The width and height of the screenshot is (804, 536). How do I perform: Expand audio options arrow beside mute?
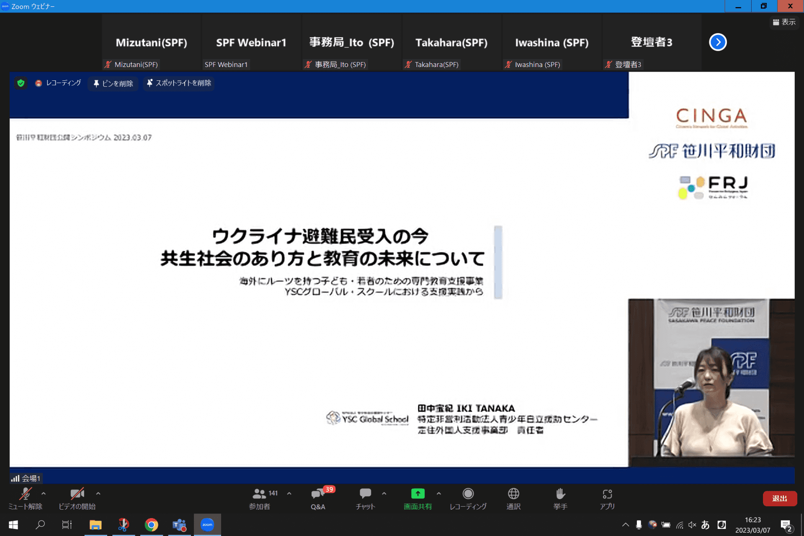pyautogui.click(x=44, y=494)
